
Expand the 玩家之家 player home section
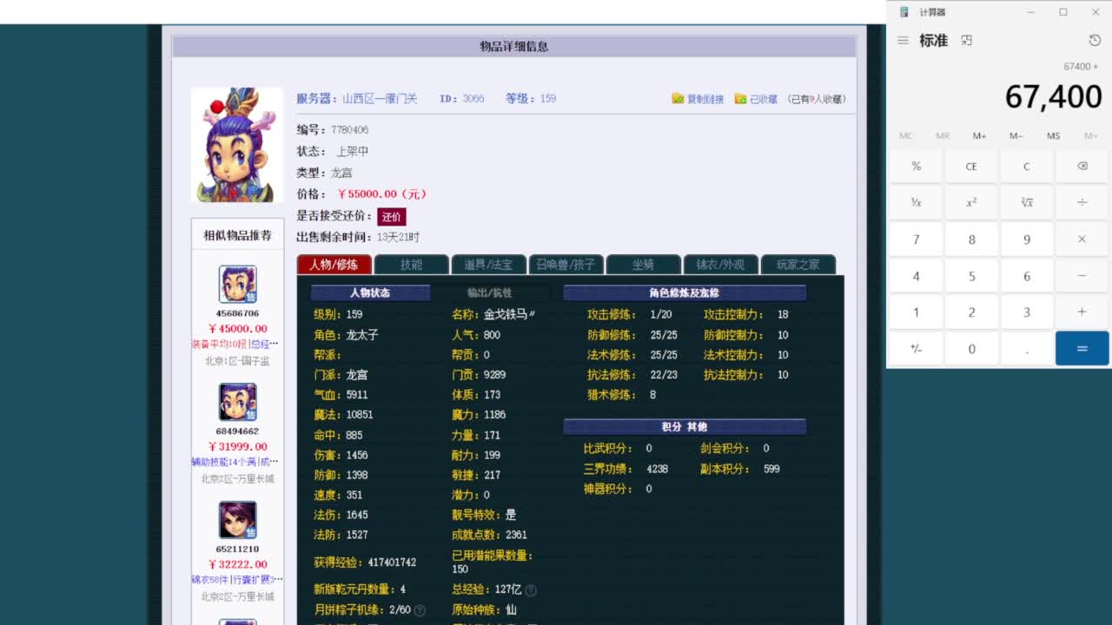click(798, 265)
